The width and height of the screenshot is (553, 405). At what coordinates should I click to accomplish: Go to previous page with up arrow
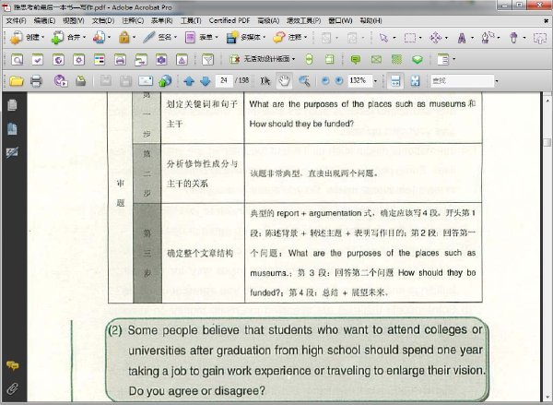coord(189,81)
